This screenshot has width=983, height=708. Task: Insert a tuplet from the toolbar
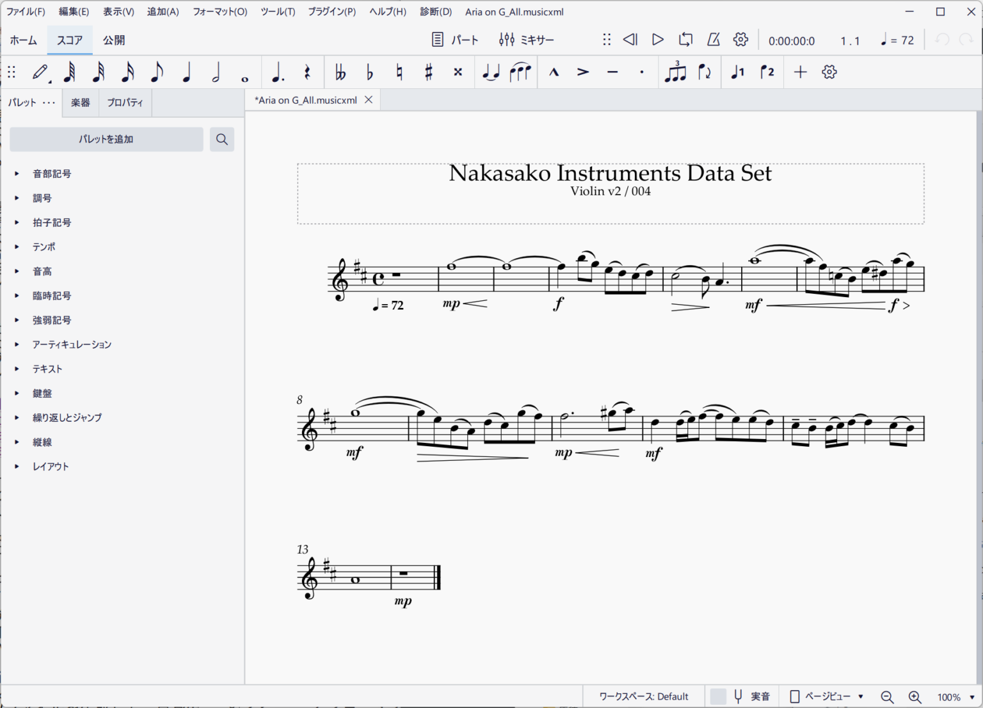click(x=675, y=72)
